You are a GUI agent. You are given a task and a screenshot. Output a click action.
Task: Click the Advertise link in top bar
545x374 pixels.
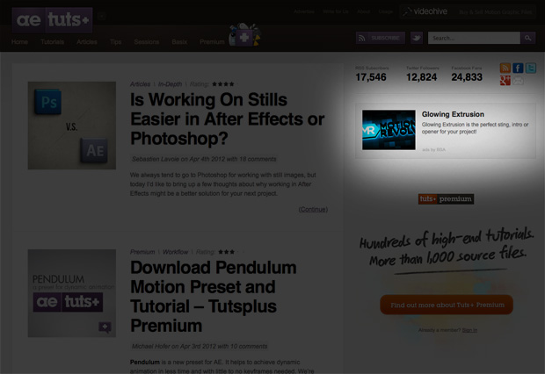pos(304,11)
